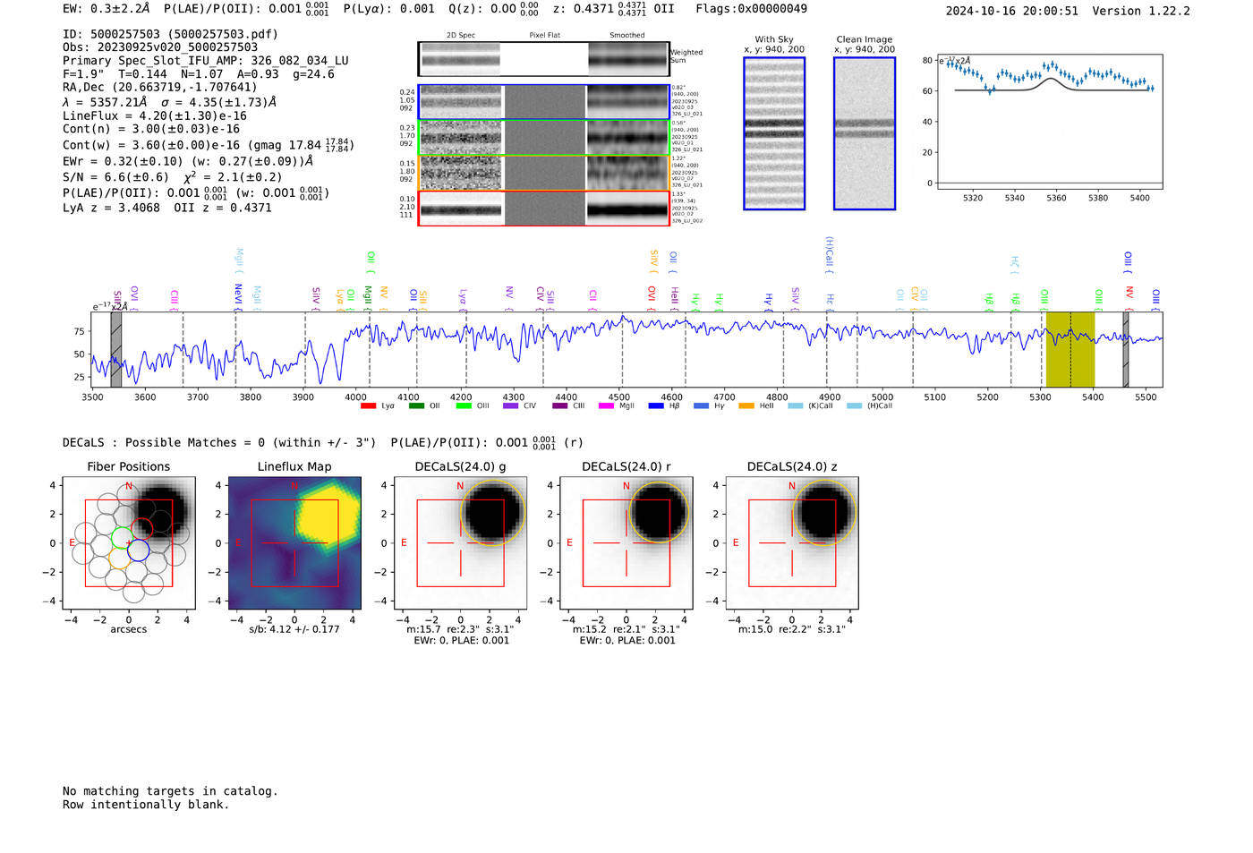Click the ID 5000257503 line
The height and width of the screenshot is (853, 1253).
[x=170, y=34]
